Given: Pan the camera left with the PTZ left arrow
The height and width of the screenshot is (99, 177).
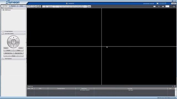Looking at the screenshot, I should tap(9, 42).
